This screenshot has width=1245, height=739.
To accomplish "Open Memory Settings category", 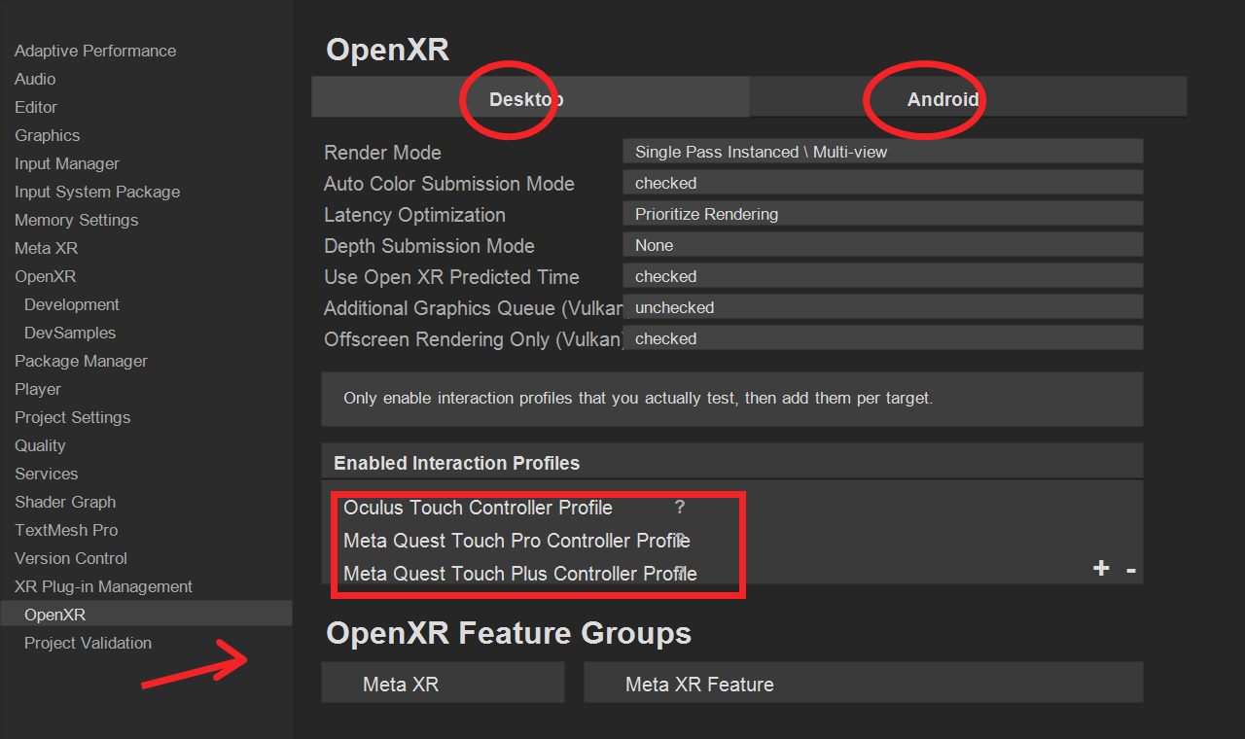I will point(76,220).
